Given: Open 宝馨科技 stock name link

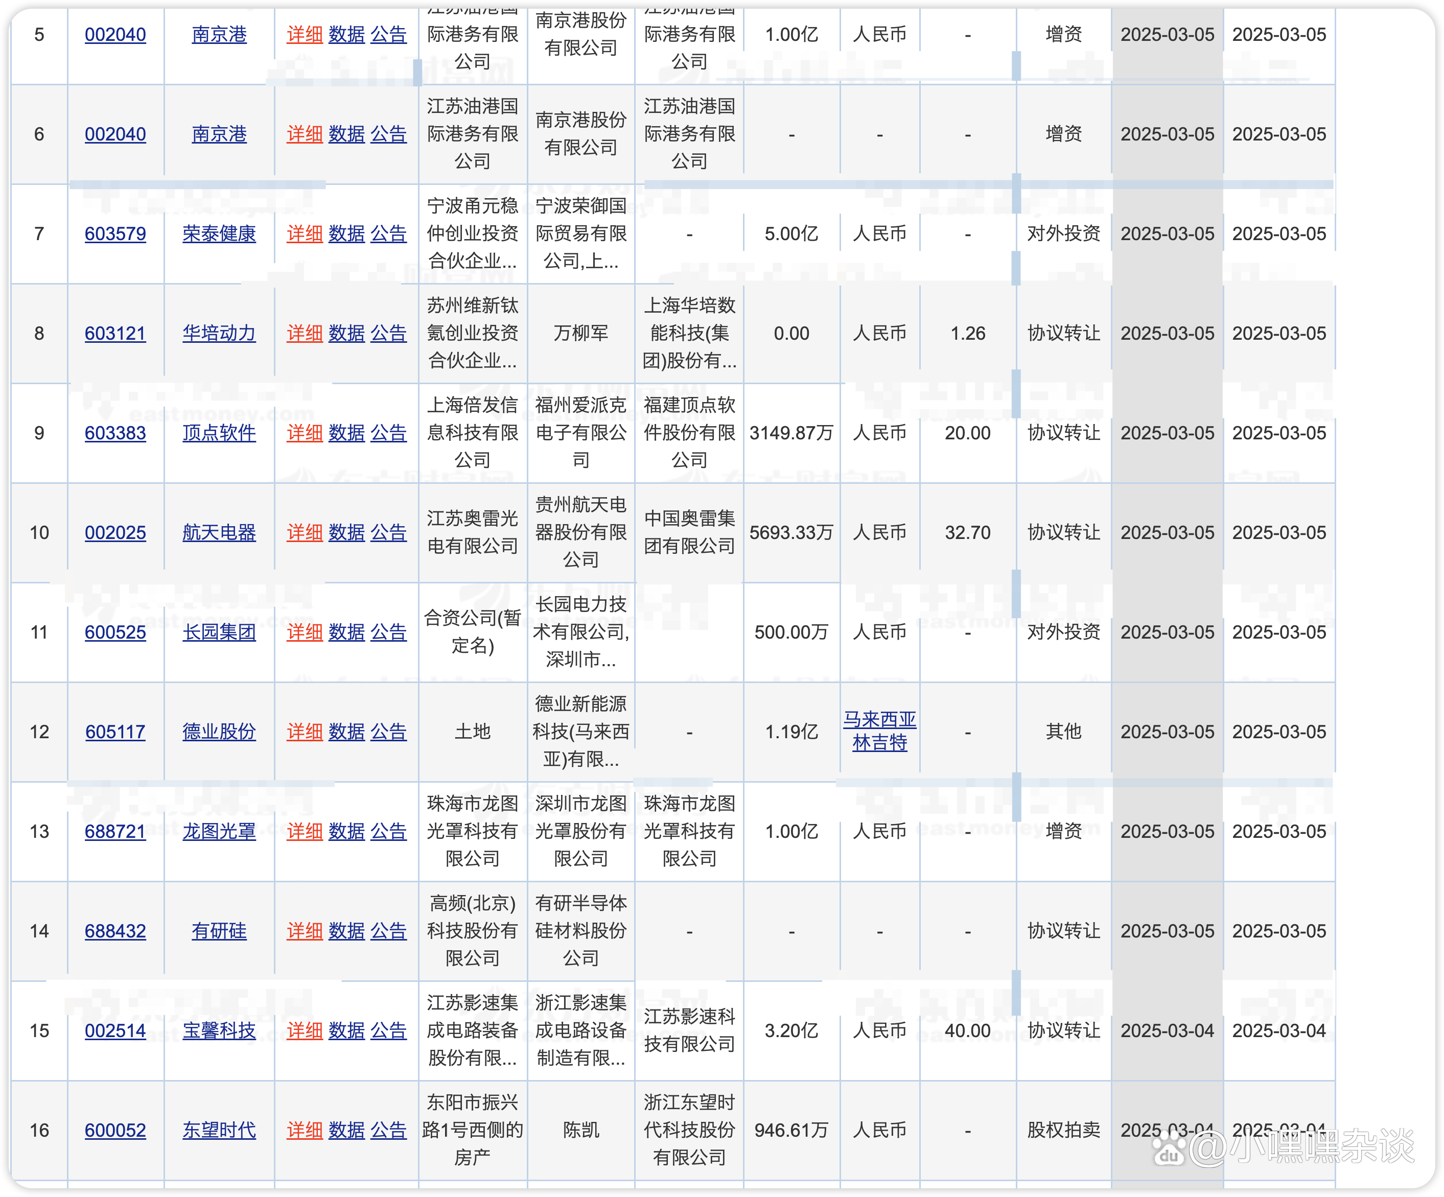Looking at the screenshot, I should click(x=219, y=1030).
